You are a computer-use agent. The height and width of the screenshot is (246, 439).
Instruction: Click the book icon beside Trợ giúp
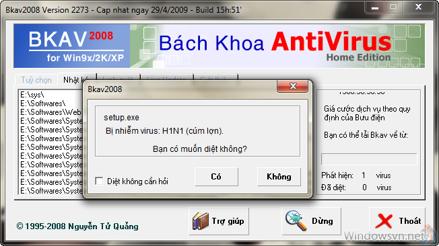[201, 221]
